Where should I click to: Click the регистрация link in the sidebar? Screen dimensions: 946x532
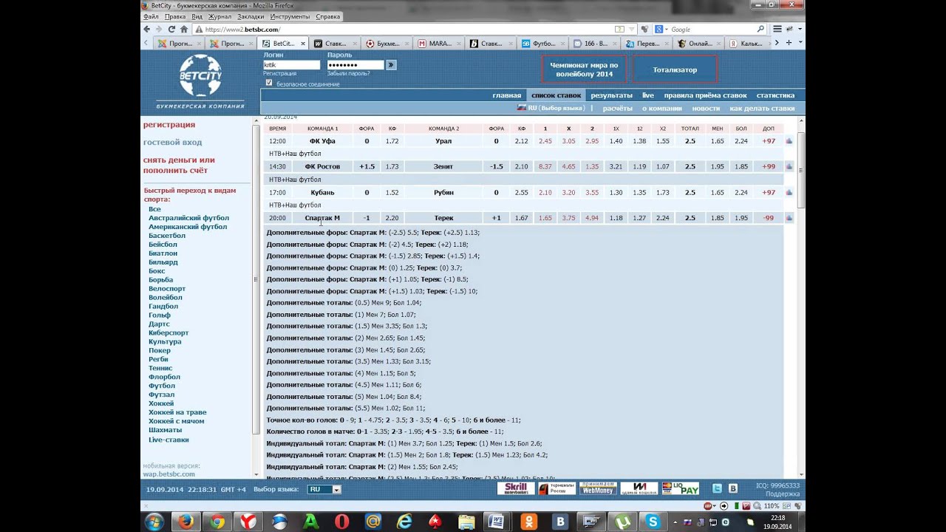[169, 125]
